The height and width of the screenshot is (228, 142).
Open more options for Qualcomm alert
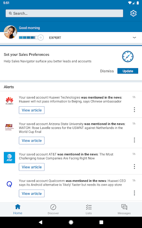click(x=134, y=193)
